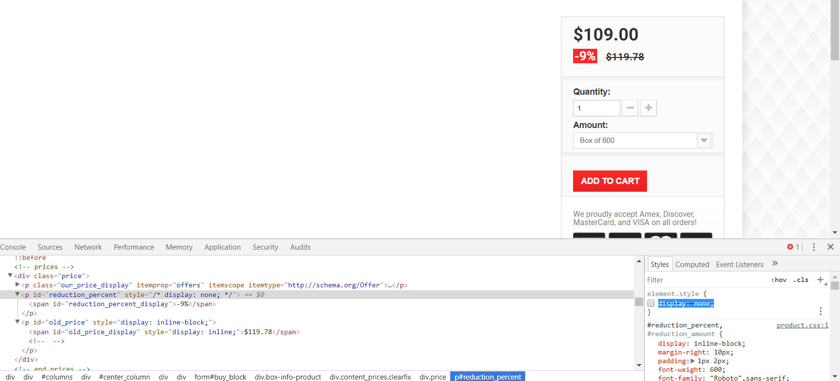Click the form#buy_block breadcrumb

221,377
